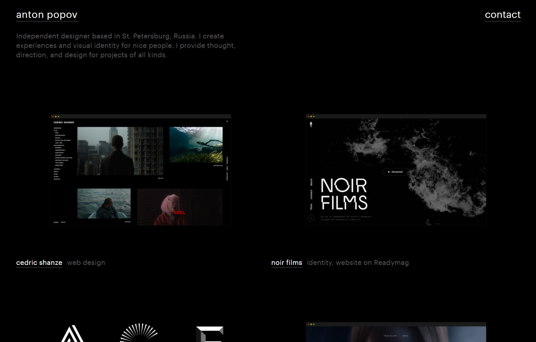Image resolution: width=536 pixels, height=342 pixels.
Task: Go to anton popov home link
Action: [47, 15]
